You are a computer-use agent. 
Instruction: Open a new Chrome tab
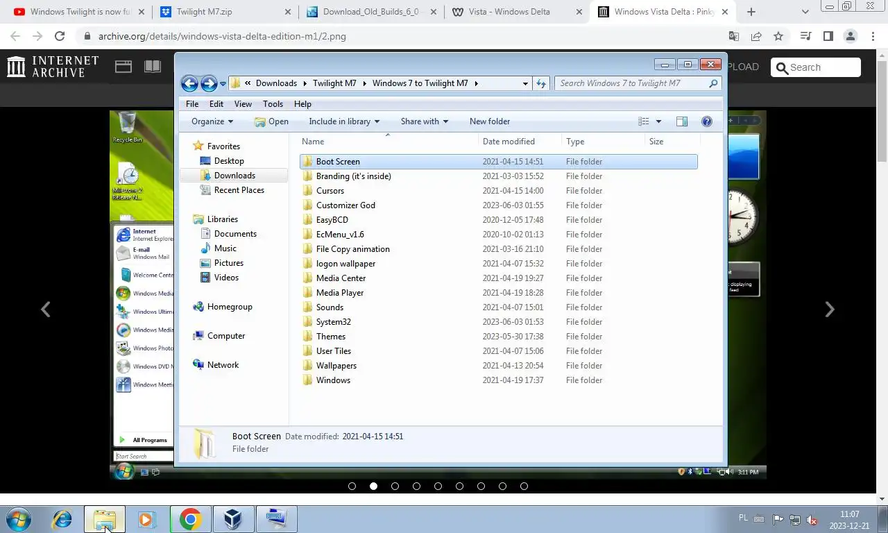pyautogui.click(x=751, y=12)
